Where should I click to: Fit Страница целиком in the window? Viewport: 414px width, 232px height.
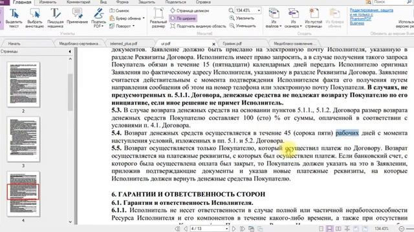190,11
